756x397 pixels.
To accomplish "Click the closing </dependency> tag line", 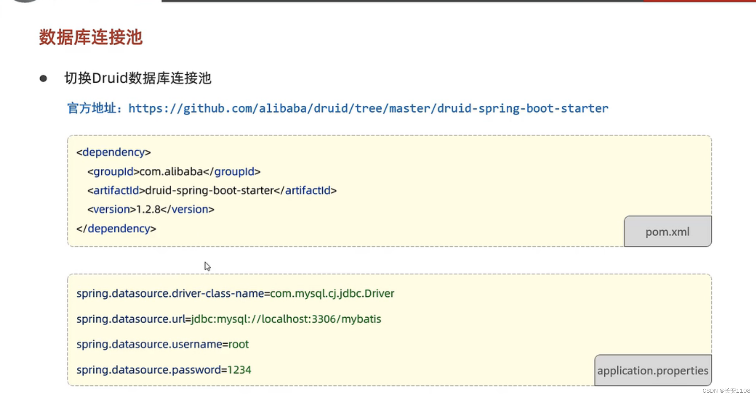I will pyautogui.click(x=116, y=229).
